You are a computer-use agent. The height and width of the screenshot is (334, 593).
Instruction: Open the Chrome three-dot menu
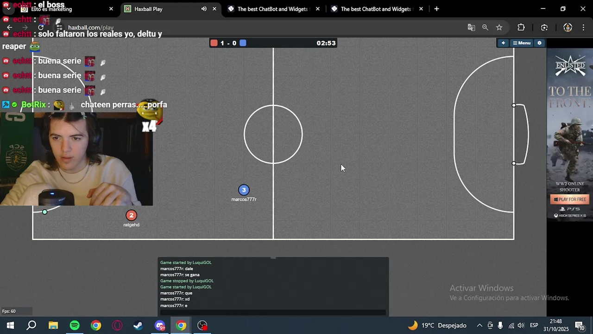(583, 27)
